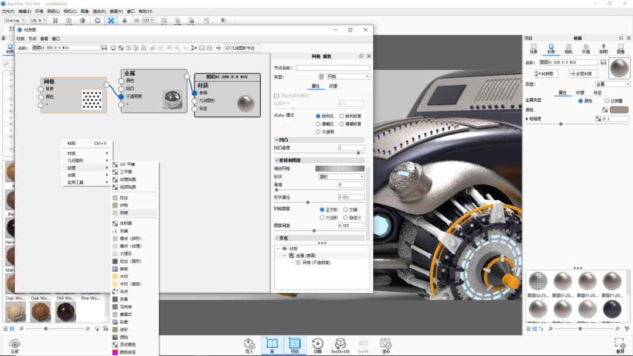Click the 库 library button in bottom bar

[272, 345]
